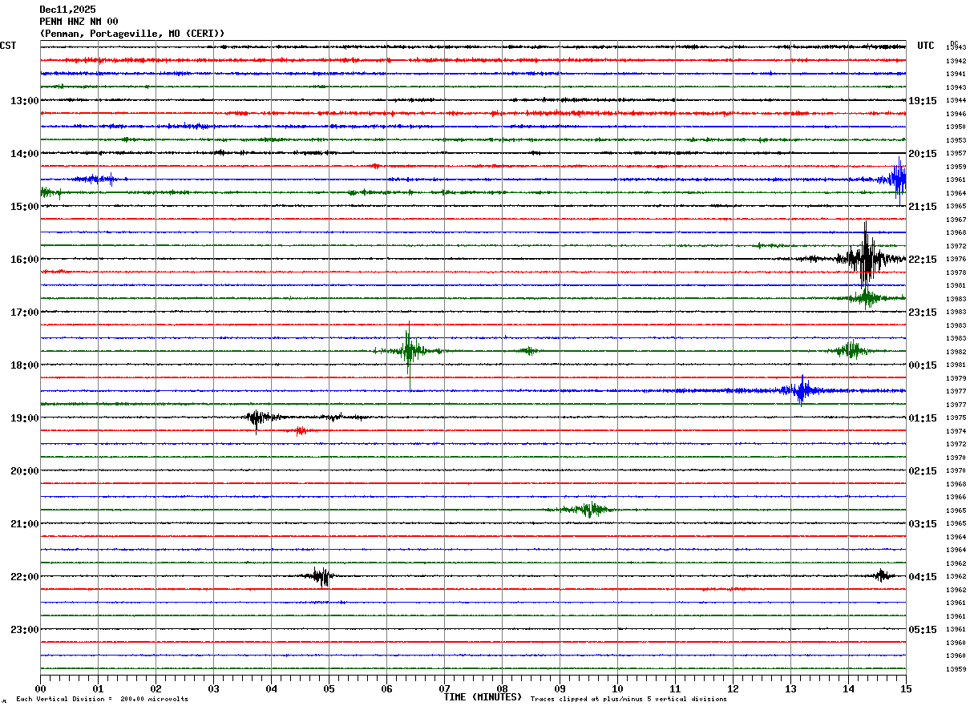Screen dimensions: 970x710
Task: Click the Each Vertical Division scale note
Action: 102,700
